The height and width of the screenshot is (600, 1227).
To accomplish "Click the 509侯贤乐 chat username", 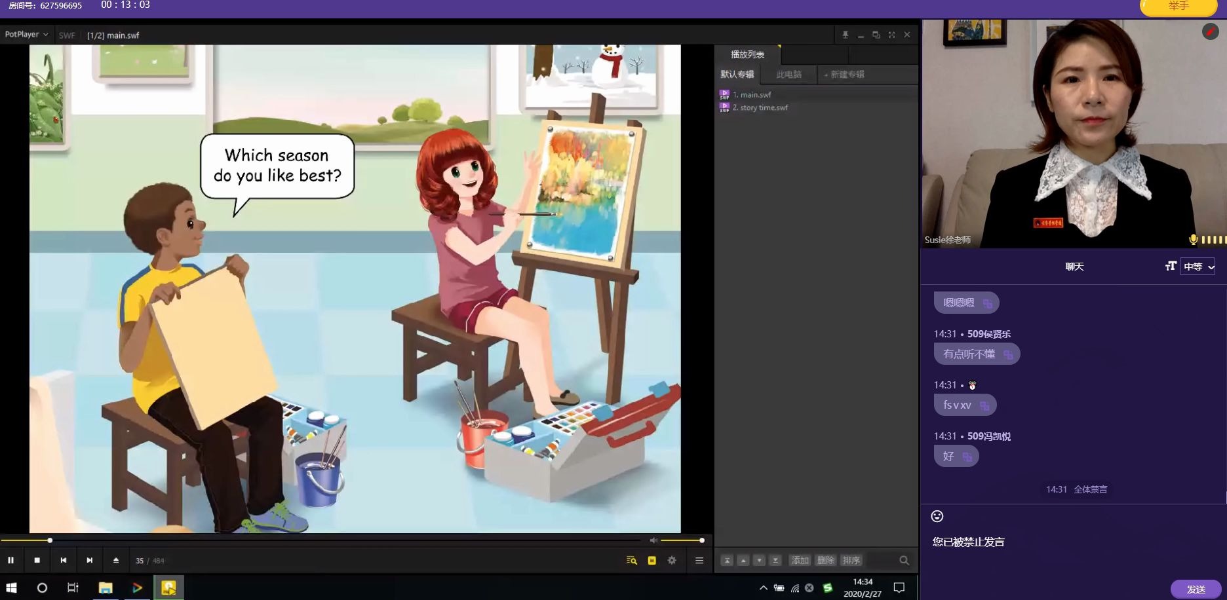I will (988, 334).
